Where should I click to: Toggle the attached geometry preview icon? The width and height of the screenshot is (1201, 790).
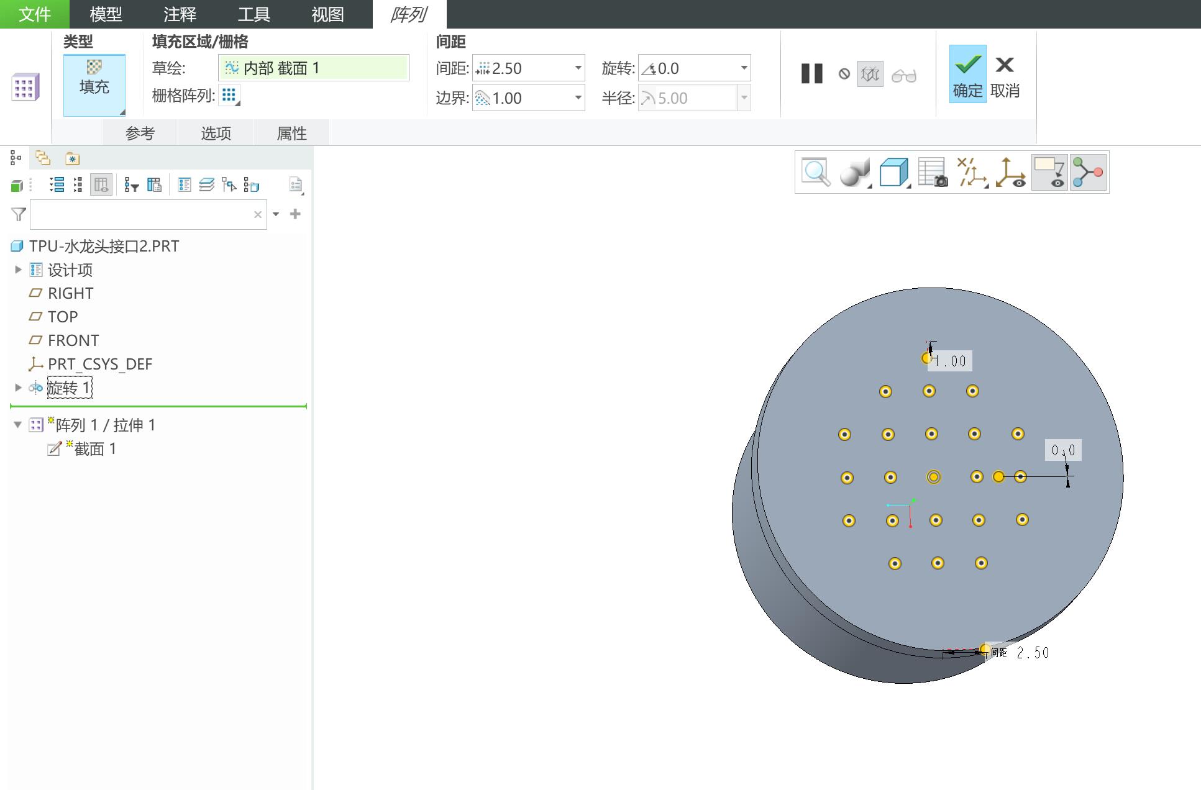point(870,74)
